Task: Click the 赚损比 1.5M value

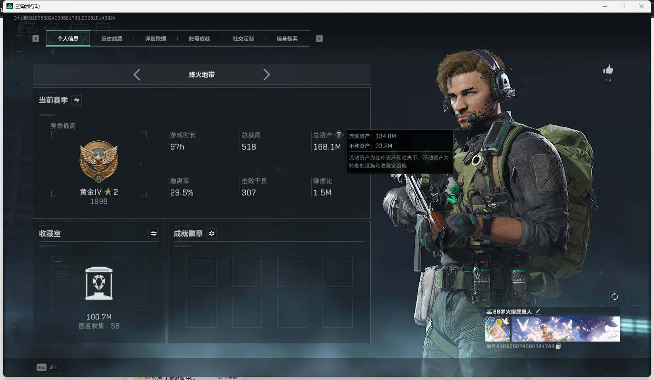Action: (x=322, y=193)
